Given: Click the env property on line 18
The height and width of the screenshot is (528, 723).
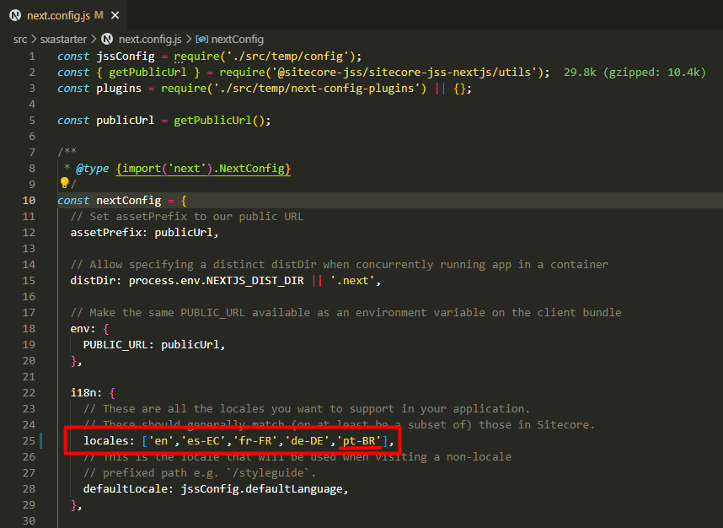Looking at the screenshot, I should 80,329.
